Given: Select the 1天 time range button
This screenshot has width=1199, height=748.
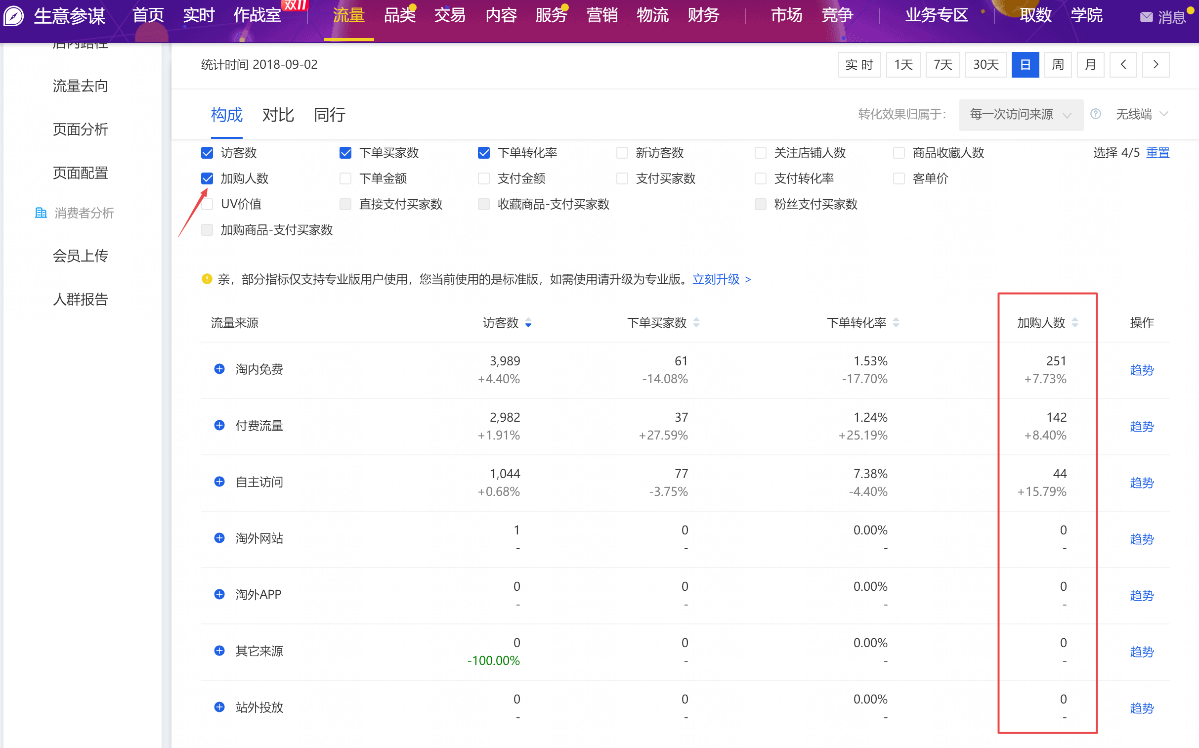Looking at the screenshot, I should pyautogui.click(x=903, y=65).
